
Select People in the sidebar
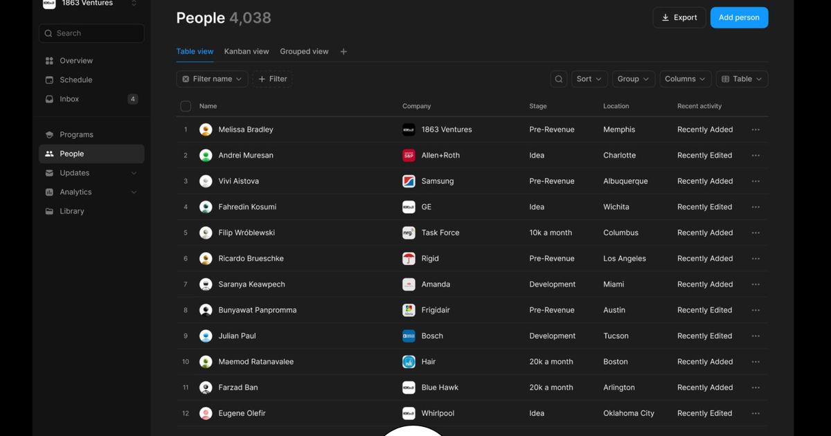[x=73, y=153]
